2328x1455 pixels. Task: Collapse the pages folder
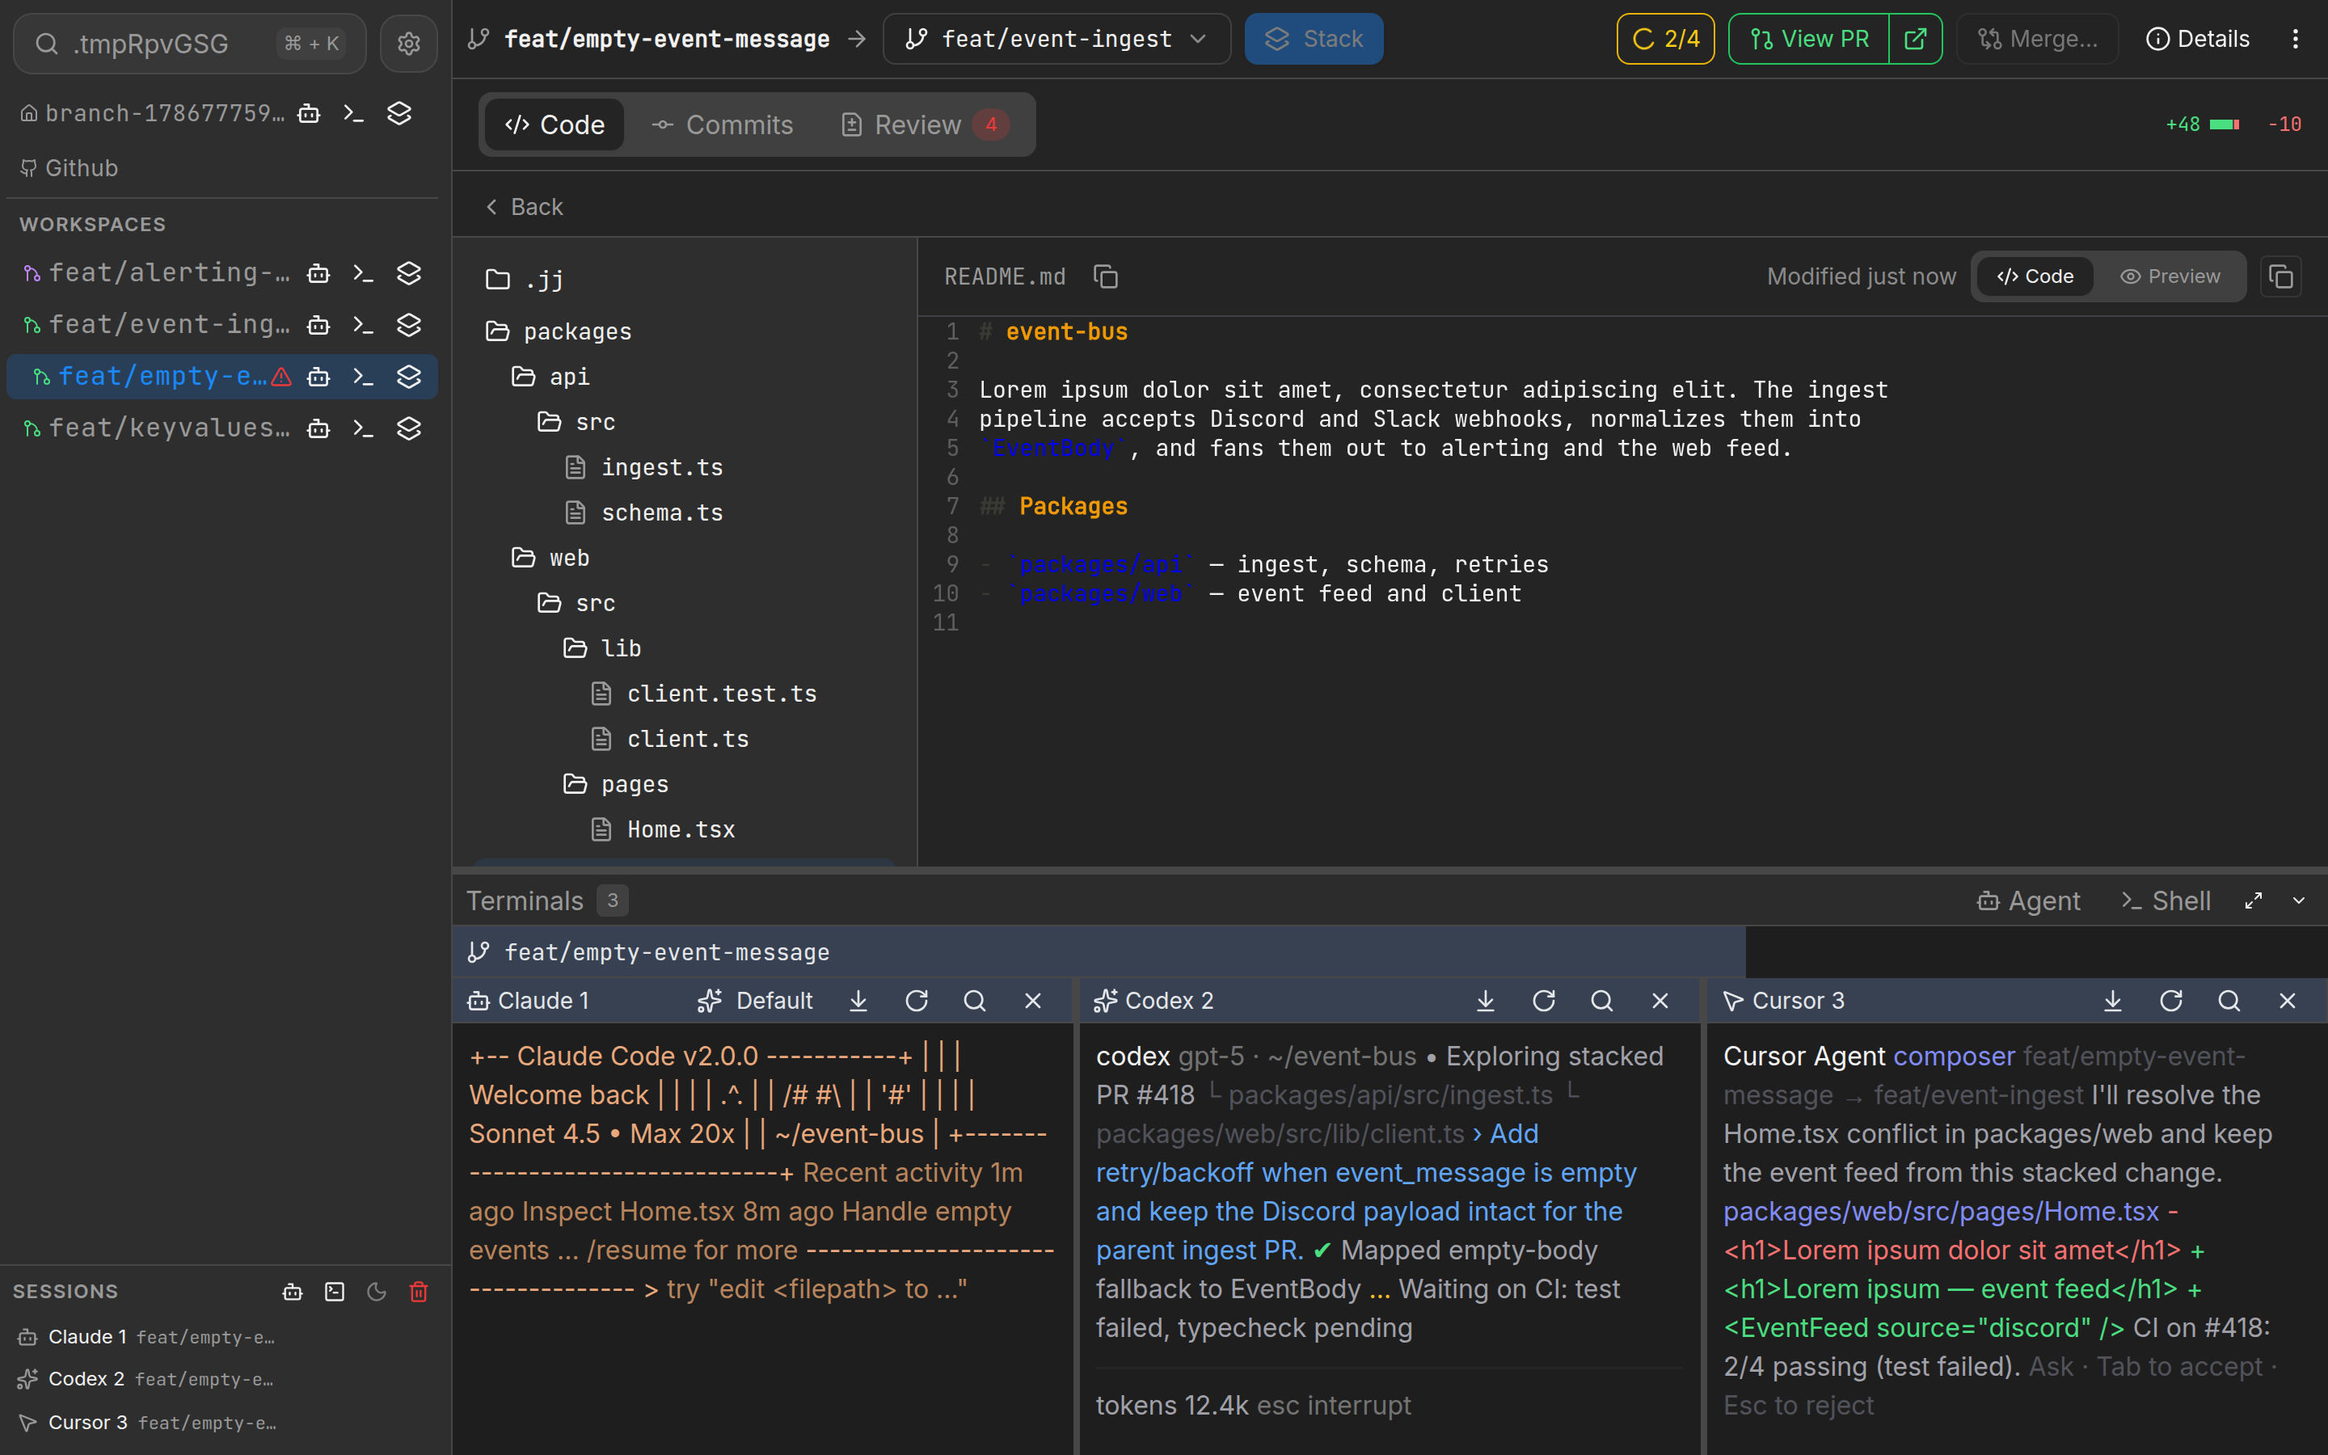click(x=616, y=784)
